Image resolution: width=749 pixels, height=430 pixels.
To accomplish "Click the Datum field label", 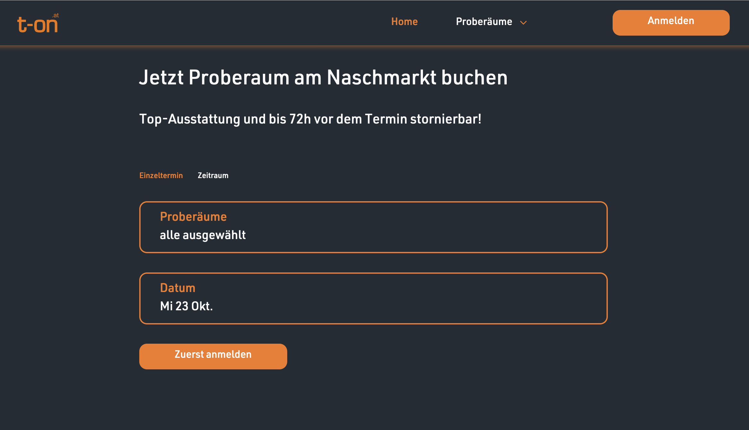I will pos(177,288).
